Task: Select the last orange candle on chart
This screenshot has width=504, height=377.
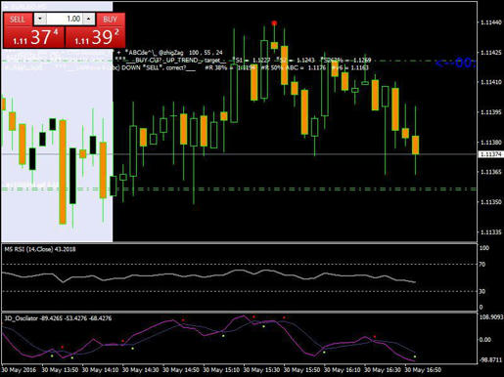Action: point(415,145)
